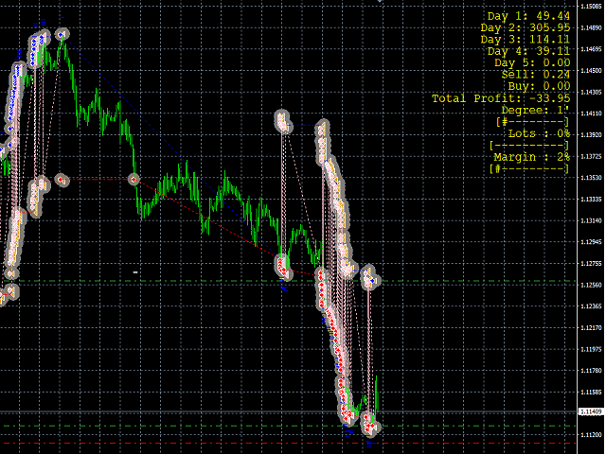Click the "Buy: 0.00" readout
606x454 pixels.
(539, 86)
